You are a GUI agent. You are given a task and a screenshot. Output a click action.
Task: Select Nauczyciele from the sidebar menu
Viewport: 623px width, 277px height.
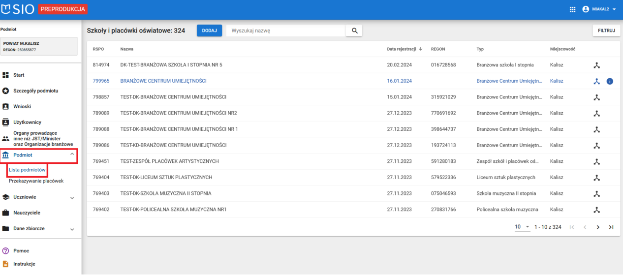point(27,213)
